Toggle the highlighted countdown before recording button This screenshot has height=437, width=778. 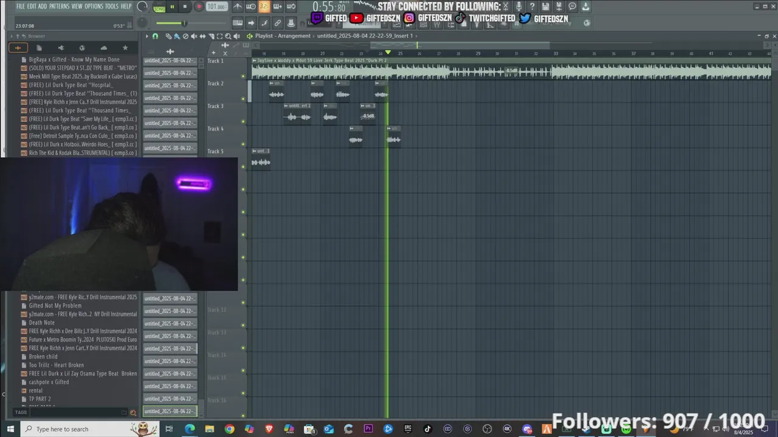[x=264, y=7]
